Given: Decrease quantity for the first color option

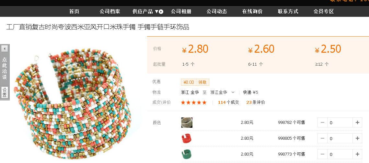Looking at the screenshot, I should (x=322, y=123).
